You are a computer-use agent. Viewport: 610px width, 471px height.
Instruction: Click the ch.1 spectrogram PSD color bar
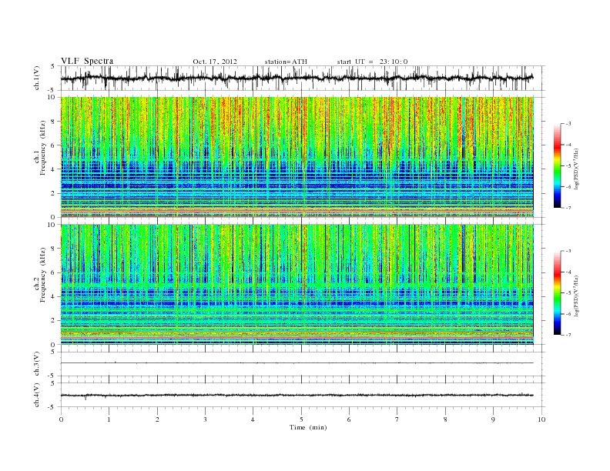[x=558, y=165]
